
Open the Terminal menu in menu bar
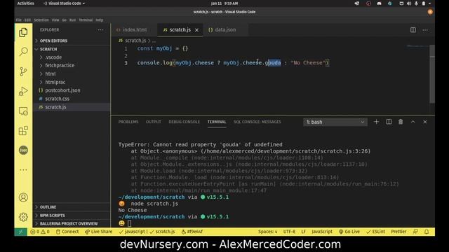pos(86,20)
